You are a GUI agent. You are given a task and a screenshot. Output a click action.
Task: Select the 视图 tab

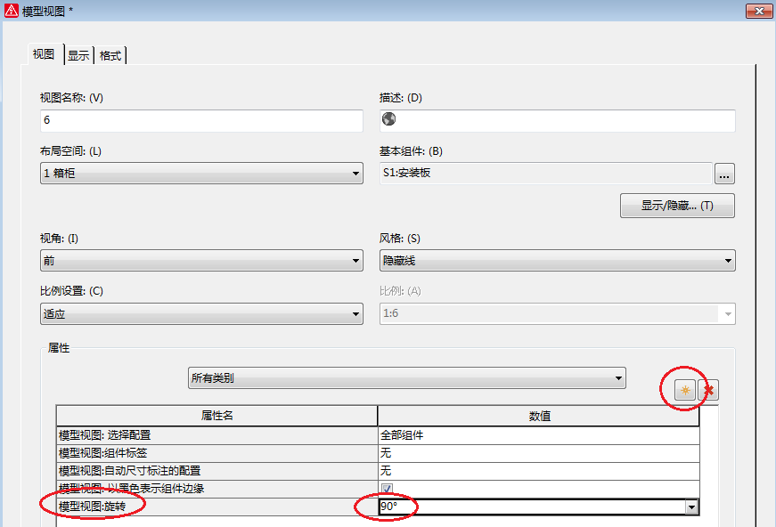tap(44, 54)
